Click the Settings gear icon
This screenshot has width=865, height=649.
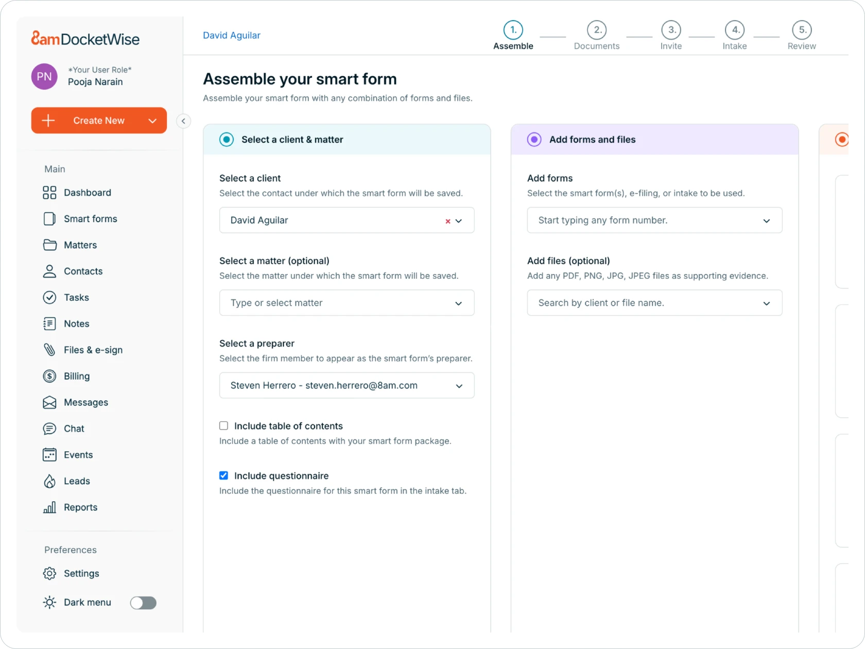(49, 573)
